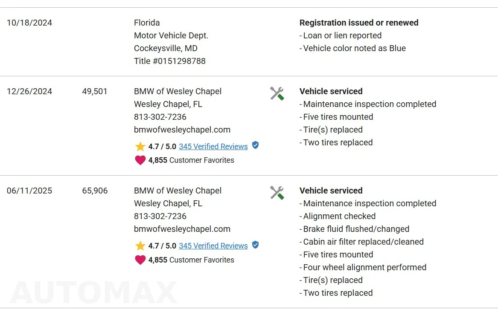Click the 10/18/2024 date entry
498x309 pixels.
[x=29, y=23]
